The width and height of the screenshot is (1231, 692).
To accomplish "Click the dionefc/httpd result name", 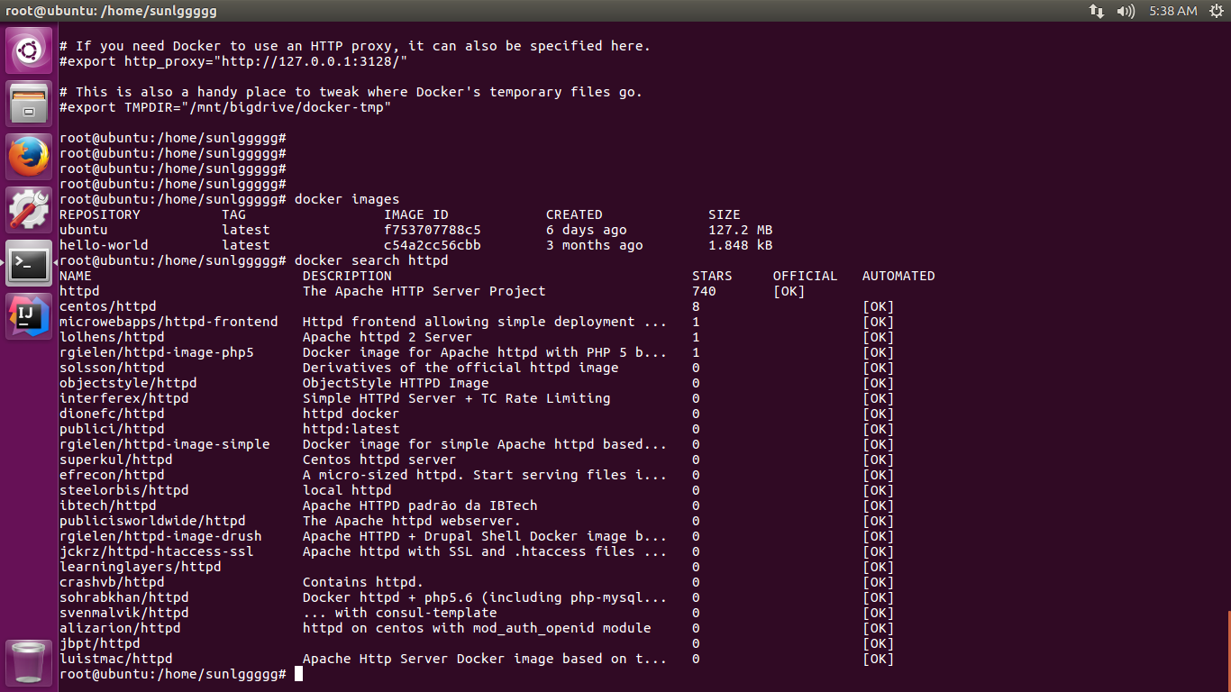I will (112, 414).
